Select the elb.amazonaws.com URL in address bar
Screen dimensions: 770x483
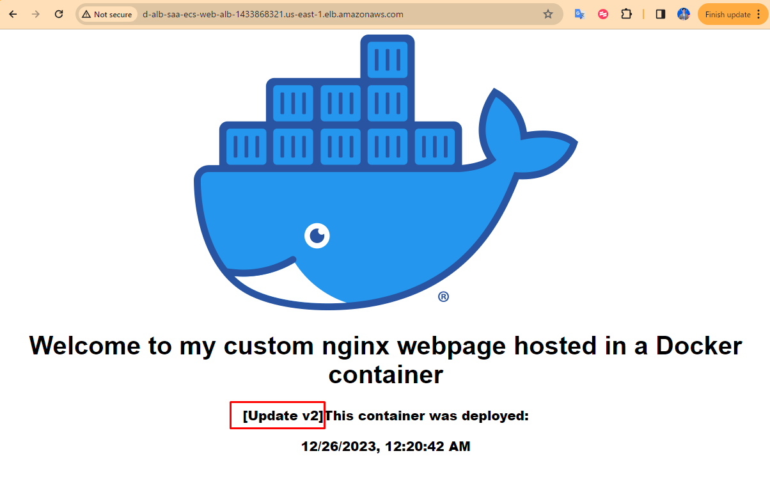click(x=272, y=14)
